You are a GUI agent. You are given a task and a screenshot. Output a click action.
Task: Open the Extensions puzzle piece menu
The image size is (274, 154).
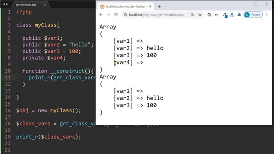click(x=239, y=15)
